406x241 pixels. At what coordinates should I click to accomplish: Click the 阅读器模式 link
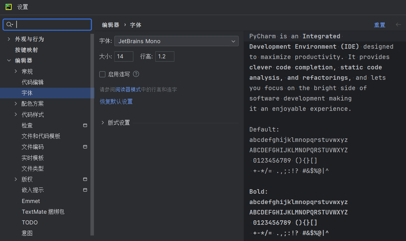pyautogui.click(x=128, y=89)
